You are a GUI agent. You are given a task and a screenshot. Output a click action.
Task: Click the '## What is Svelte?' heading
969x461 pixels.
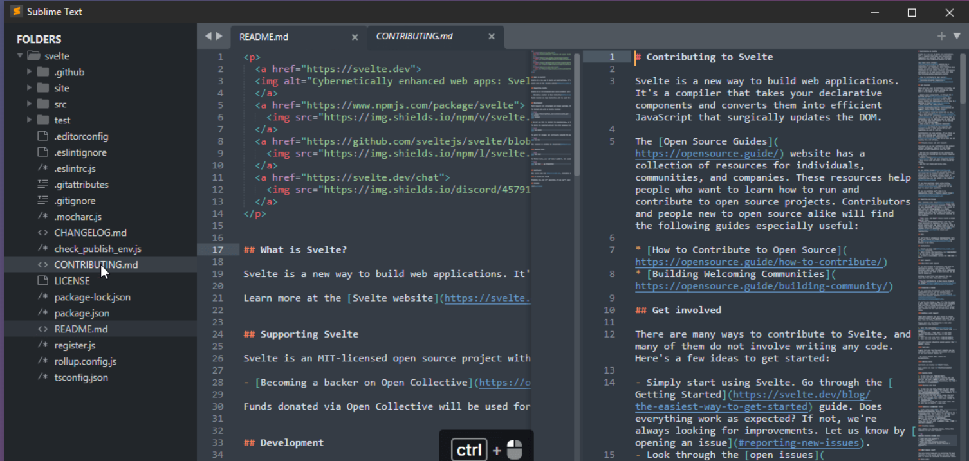point(295,249)
